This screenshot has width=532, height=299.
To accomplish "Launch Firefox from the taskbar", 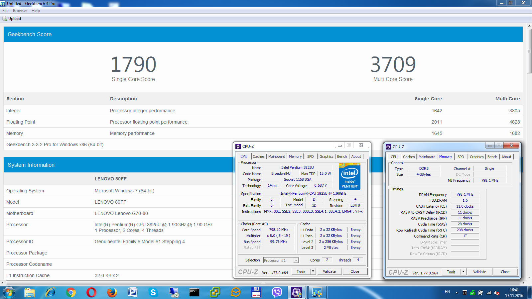I will coord(112,292).
